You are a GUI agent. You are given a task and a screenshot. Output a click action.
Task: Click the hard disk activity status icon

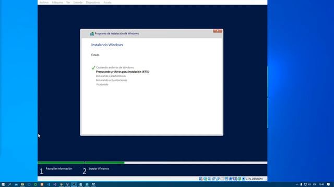[200, 179]
